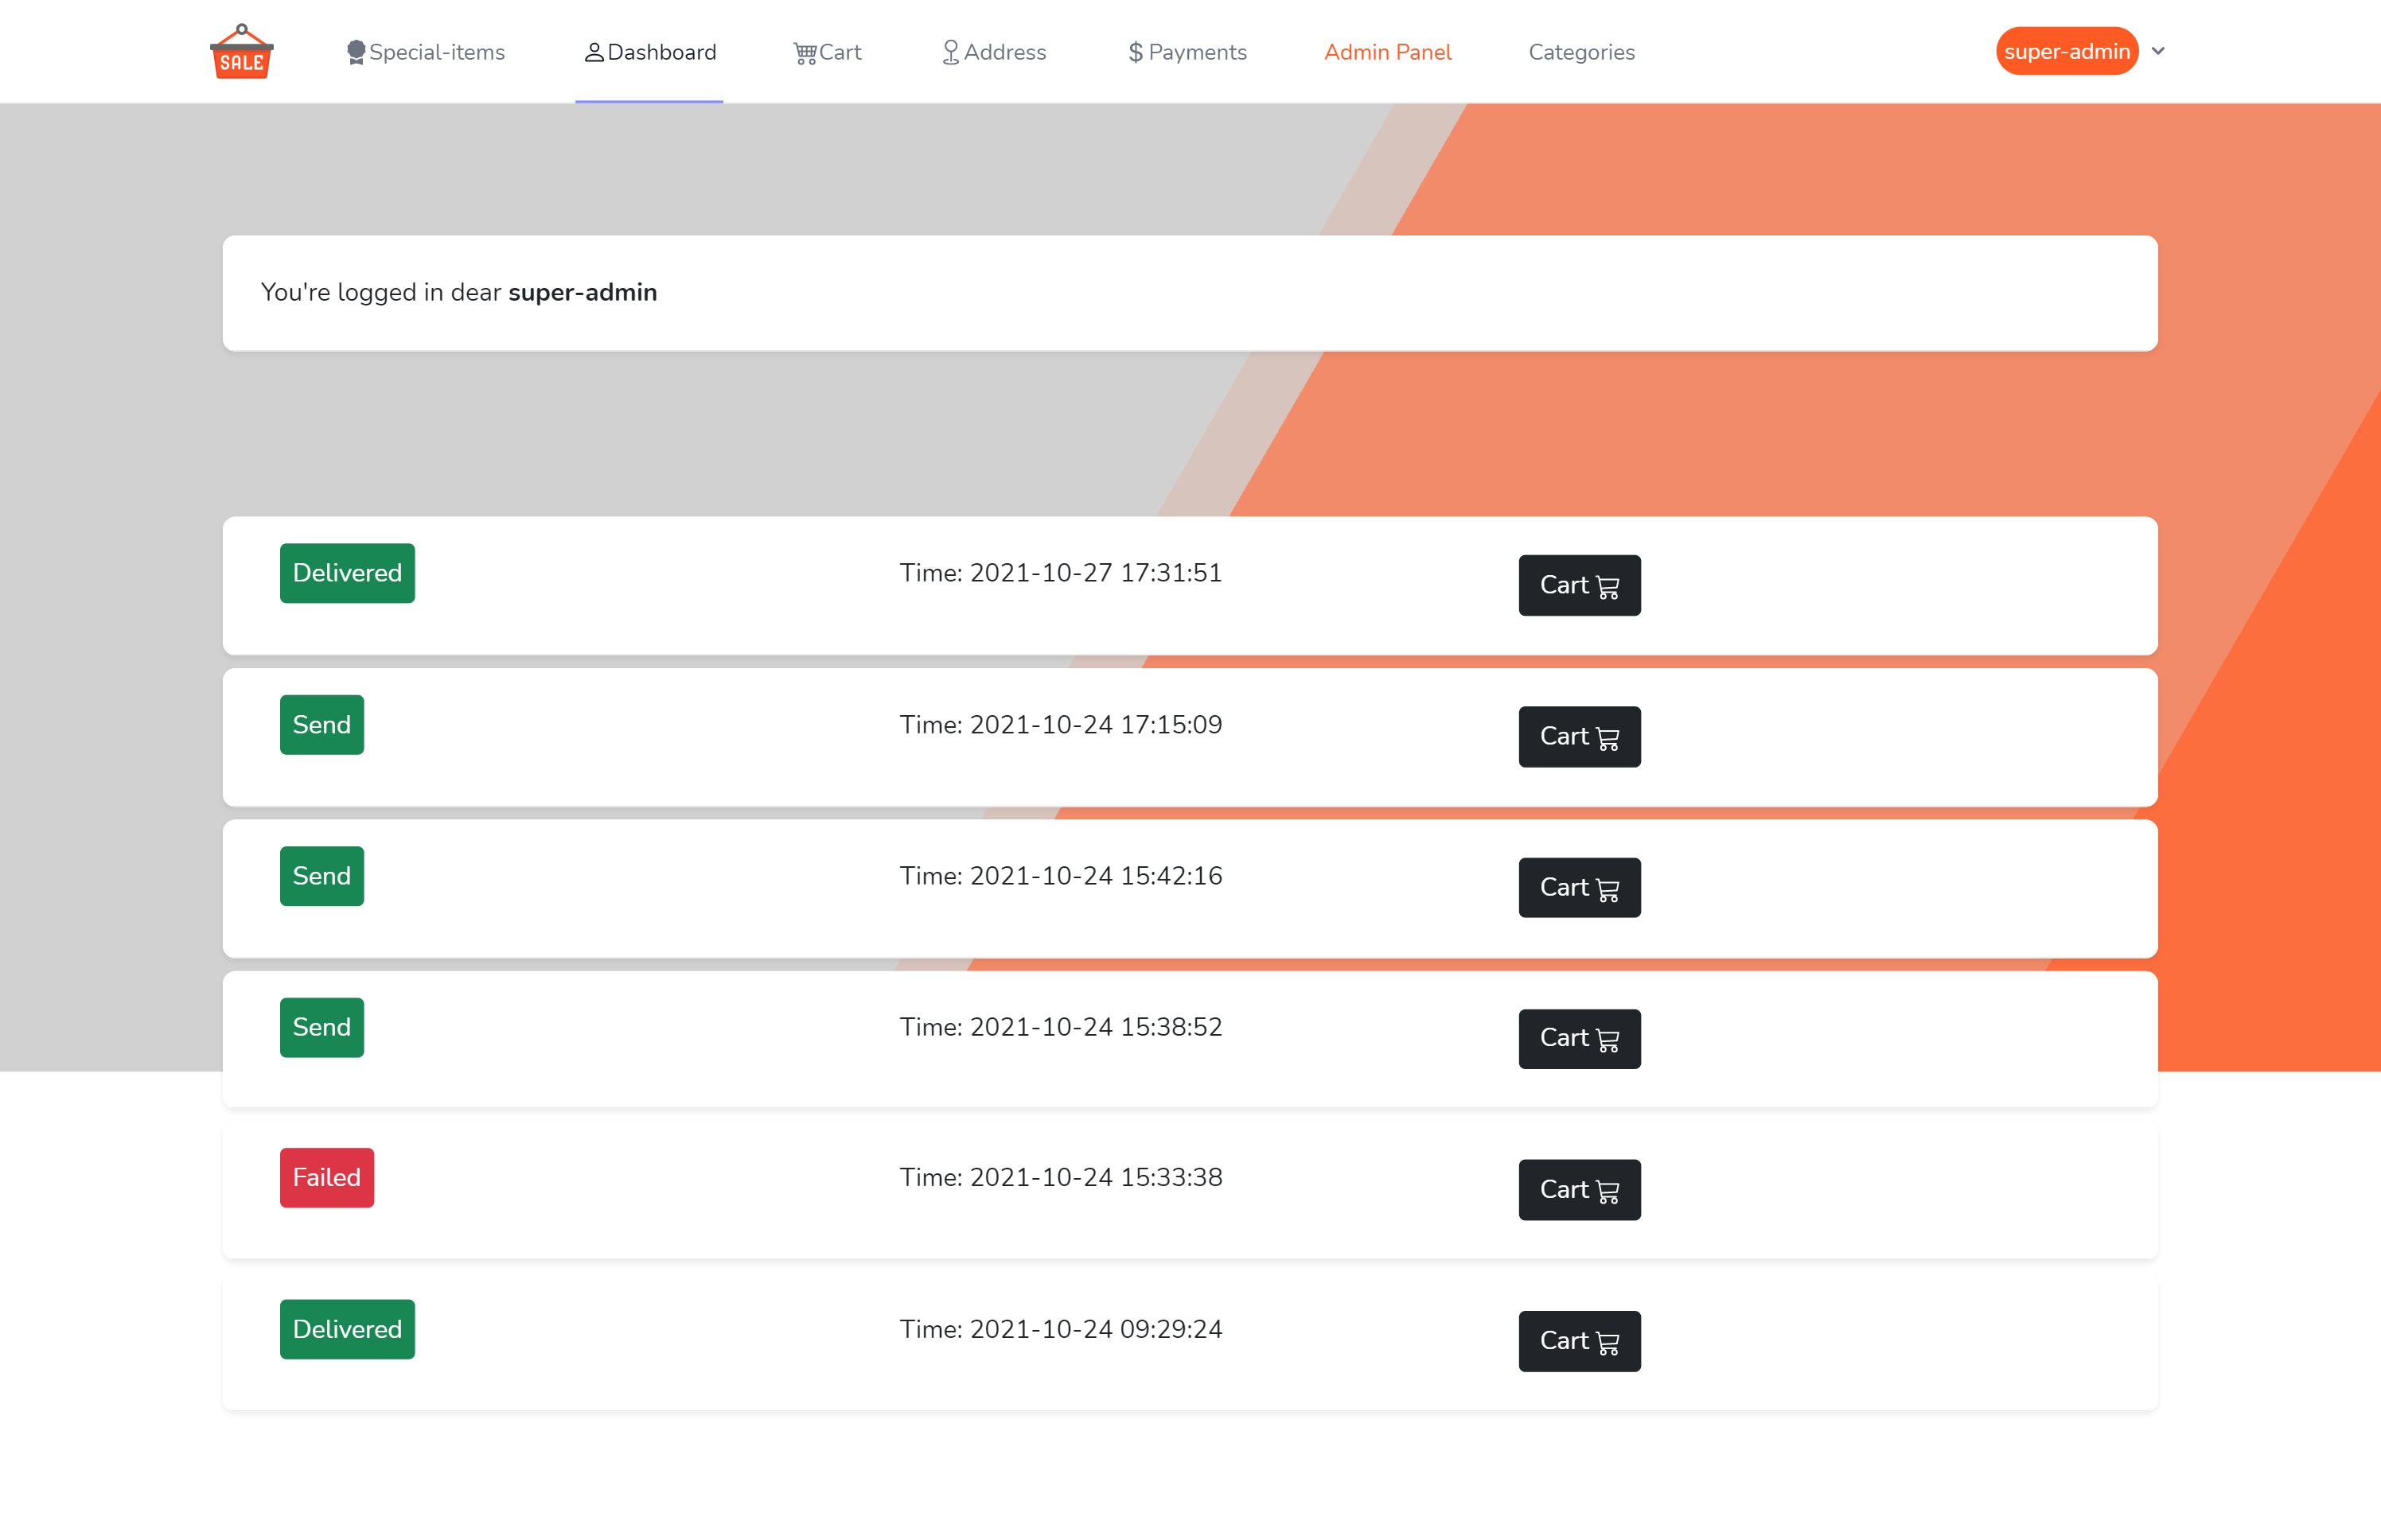The width and height of the screenshot is (2381, 1540).
Task: Open the Admin Panel page
Action: 1386,52
